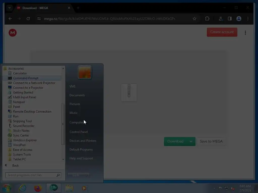This screenshot has width=258, height=193.
Task: Click the Sync Center green icon
Action: (10, 135)
